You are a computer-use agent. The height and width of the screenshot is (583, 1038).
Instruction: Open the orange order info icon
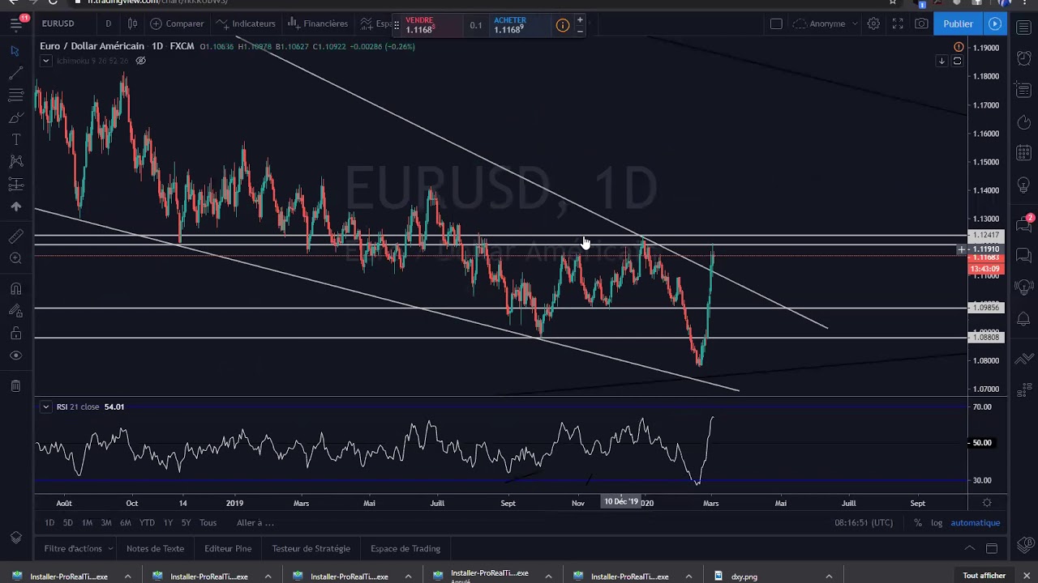coord(563,25)
